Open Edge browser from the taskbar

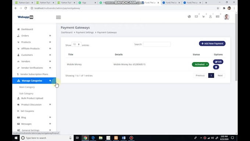coord(93,138)
